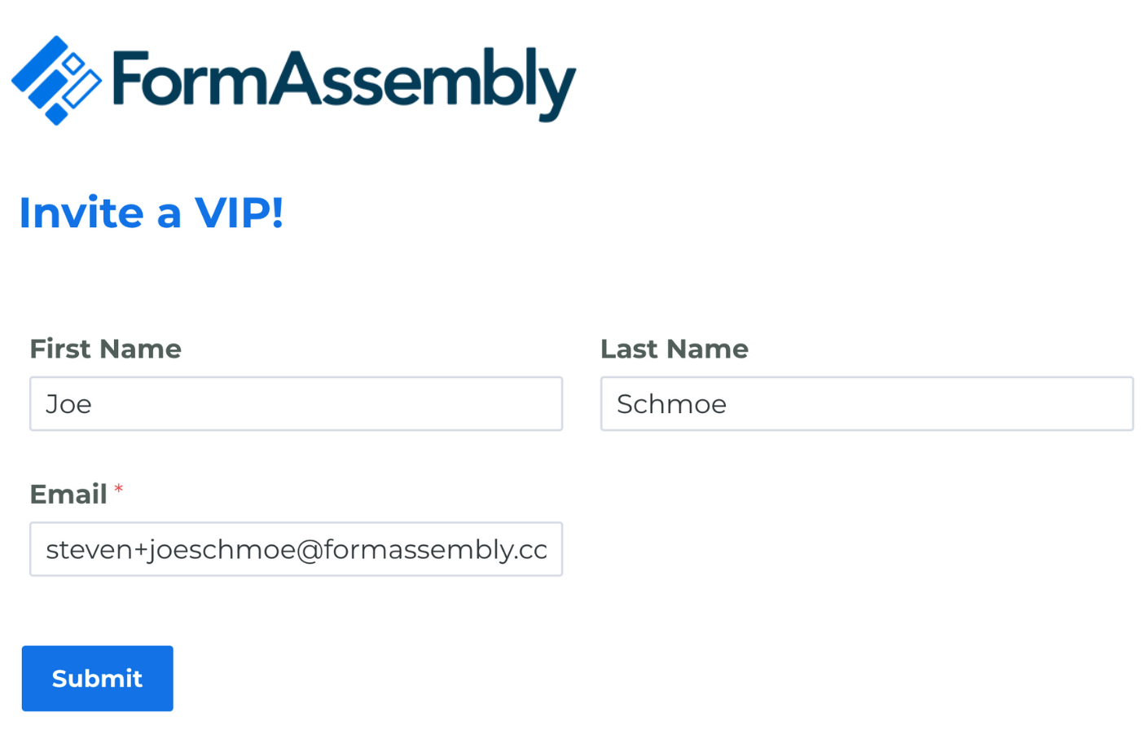Click inside the steven+joeschmoe email address text
Image resolution: width=1147 pixels, height=730 pixels.
coord(297,550)
